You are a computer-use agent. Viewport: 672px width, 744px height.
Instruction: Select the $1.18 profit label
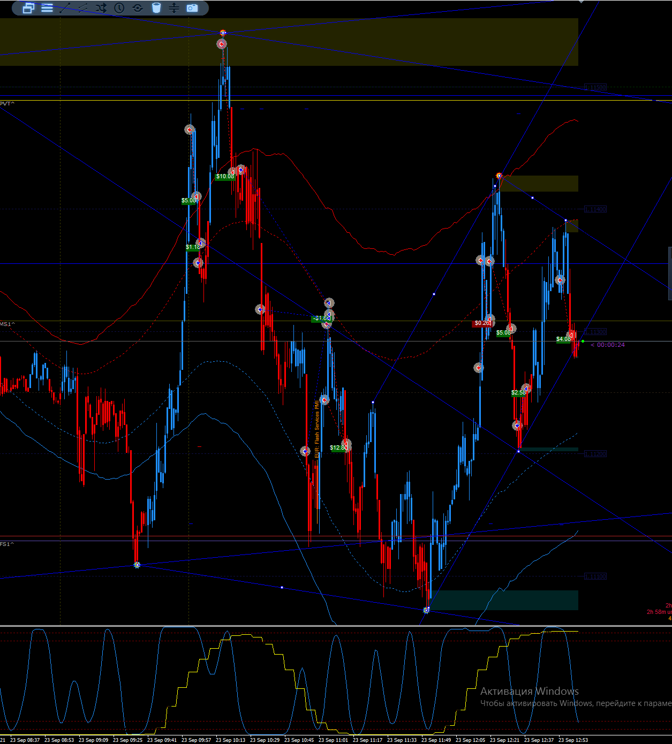tap(193, 247)
